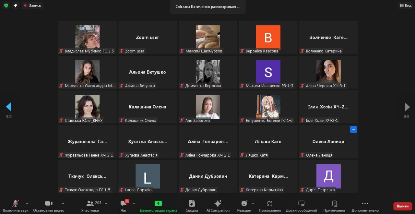Viewport: 415px width, 214px height.
Task: Go to next page of participants
Action: [407, 107]
